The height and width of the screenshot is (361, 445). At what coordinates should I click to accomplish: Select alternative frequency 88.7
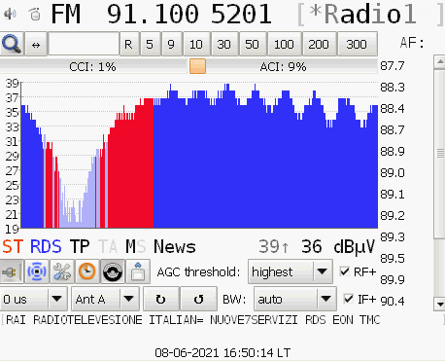pyautogui.click(x=393, y=130)
